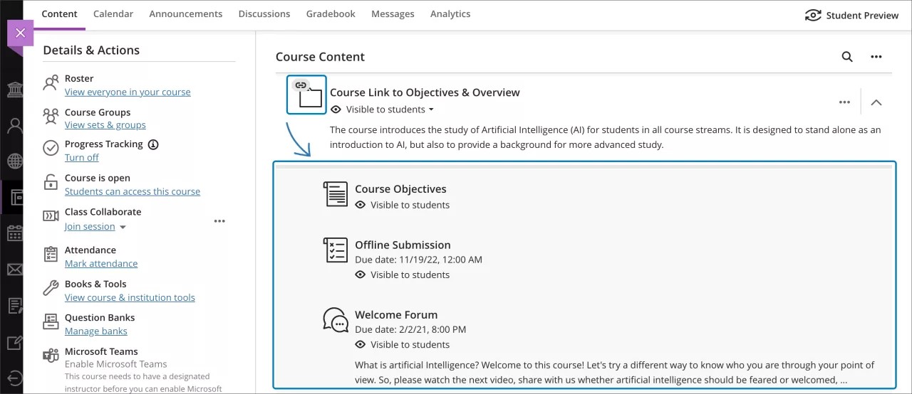The width and height of the screenshot is (912, 394).
Task: Collapse the Course Link folder chevron
Action: (x=876, y=102)
